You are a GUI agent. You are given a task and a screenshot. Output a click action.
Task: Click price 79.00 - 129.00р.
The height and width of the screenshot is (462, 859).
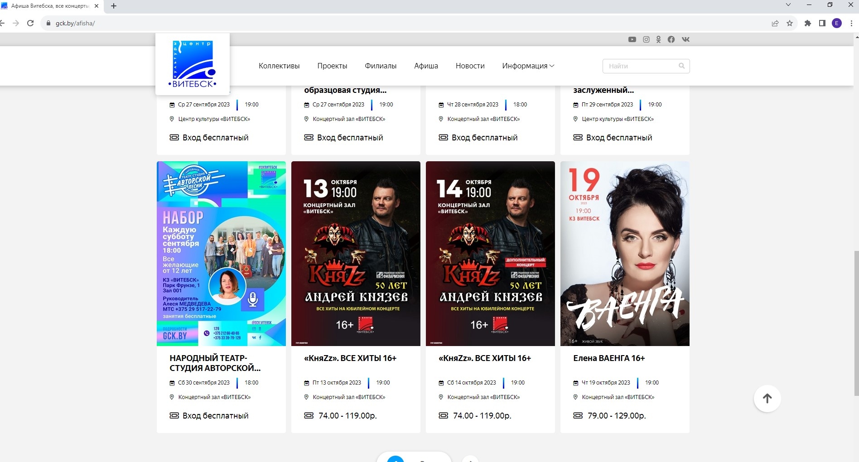tap(617, 415)
